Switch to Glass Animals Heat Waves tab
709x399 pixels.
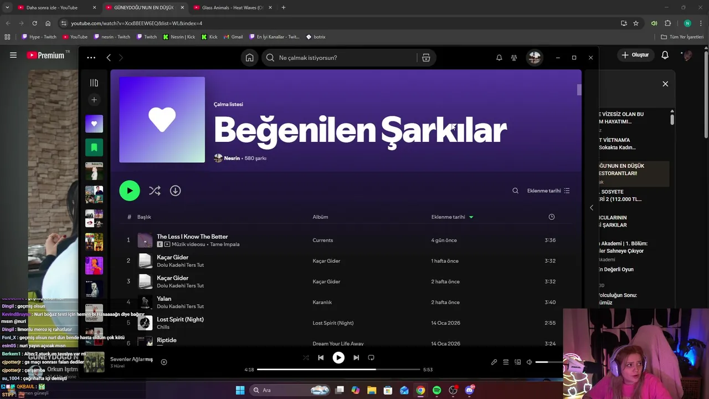click(233, 8)
